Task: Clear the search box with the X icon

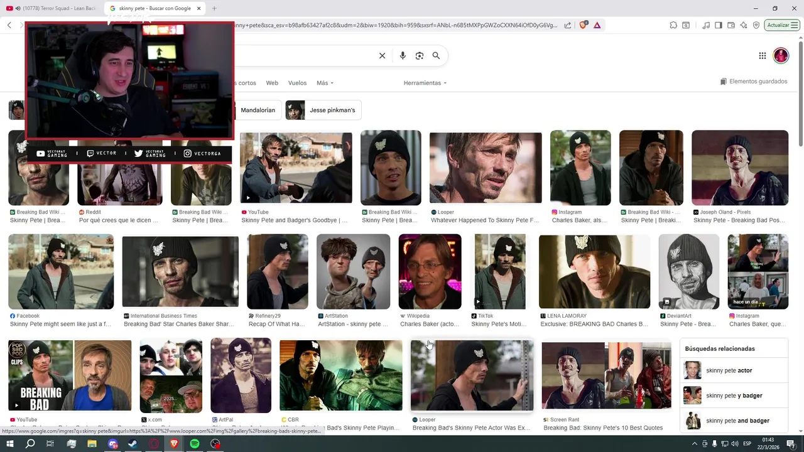Action: click(x=382, y=56)
